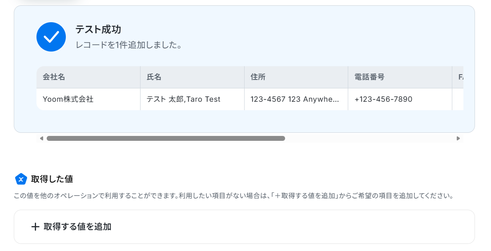Click the blue pentagon icon beside 取得した値
Viewport: 491px width, 251px height.
[x=21, y=179]
